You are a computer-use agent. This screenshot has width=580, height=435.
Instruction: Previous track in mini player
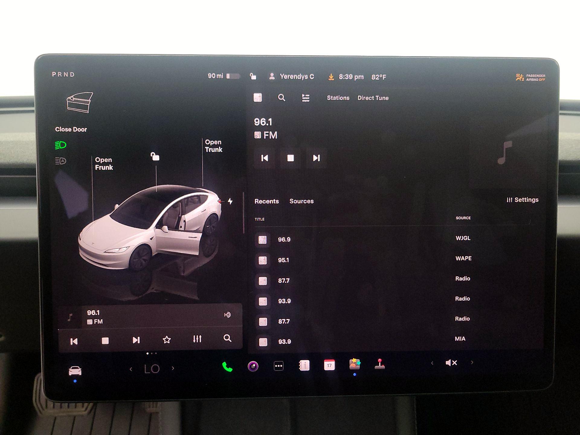[74, 341]
